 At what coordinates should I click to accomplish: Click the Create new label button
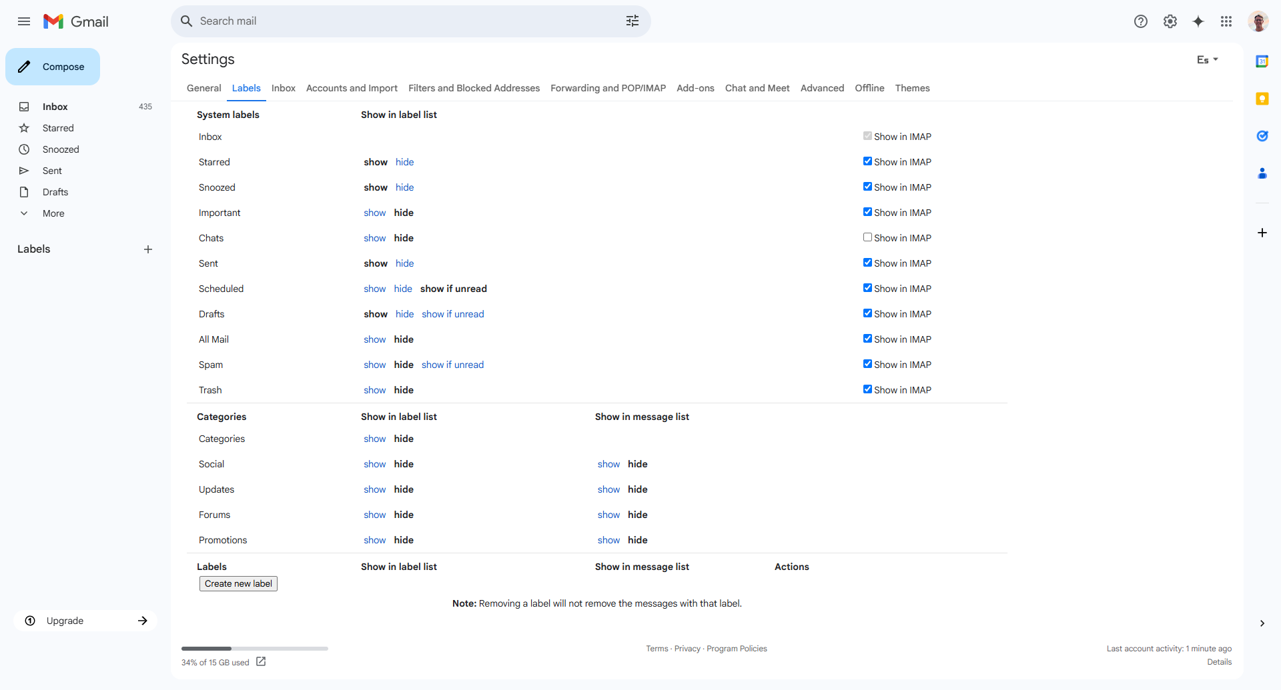(238, 583)
